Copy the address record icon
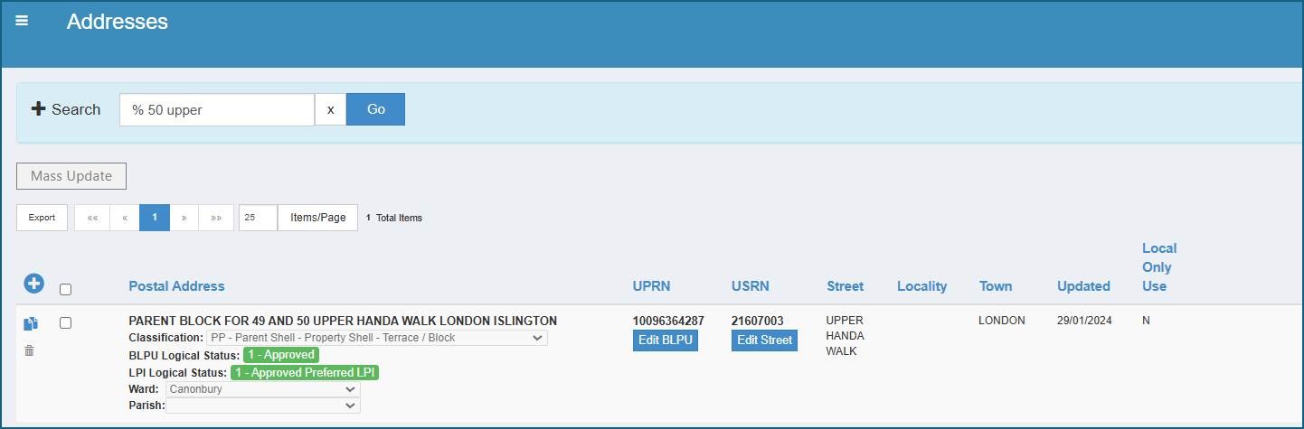Screen dimensions: 1304x429 pos(31,323)
